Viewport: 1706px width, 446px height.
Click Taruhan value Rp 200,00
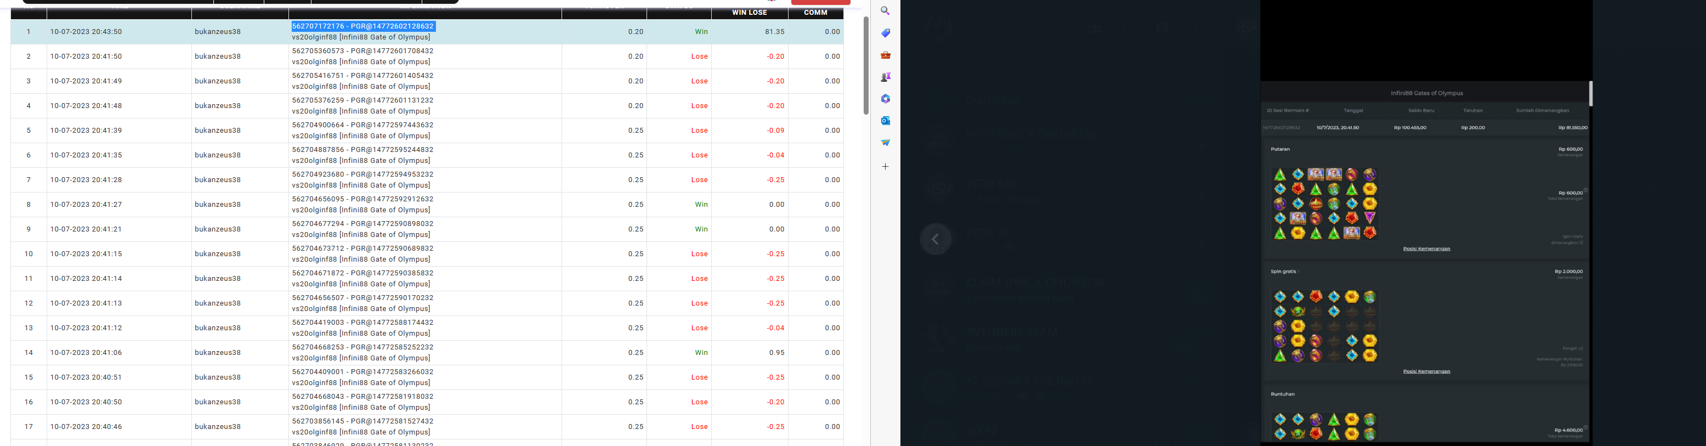point(1473,128)
